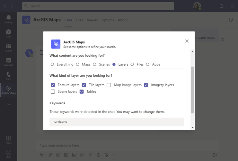Uncheck the Imagery layers checkbox
Viewport: 238px width, 161px height.
(x=146, y=85)
